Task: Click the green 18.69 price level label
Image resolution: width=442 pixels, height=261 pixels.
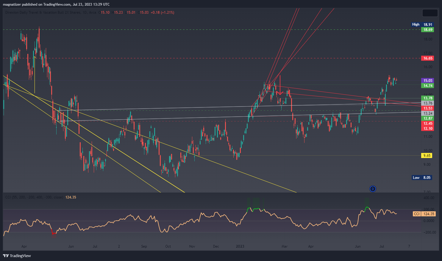Action: (x=428, y=30)
